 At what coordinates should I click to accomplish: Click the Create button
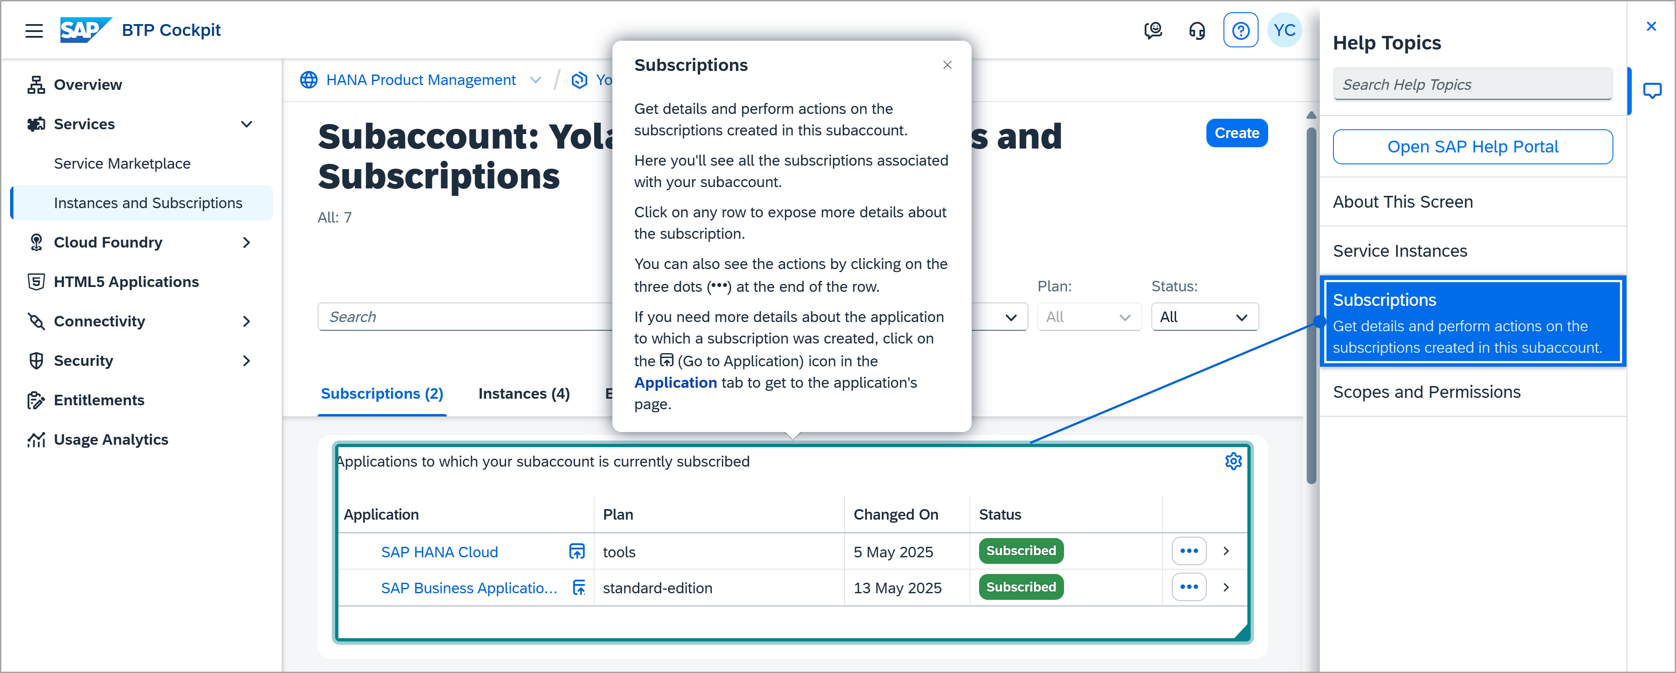(1236, 133)
